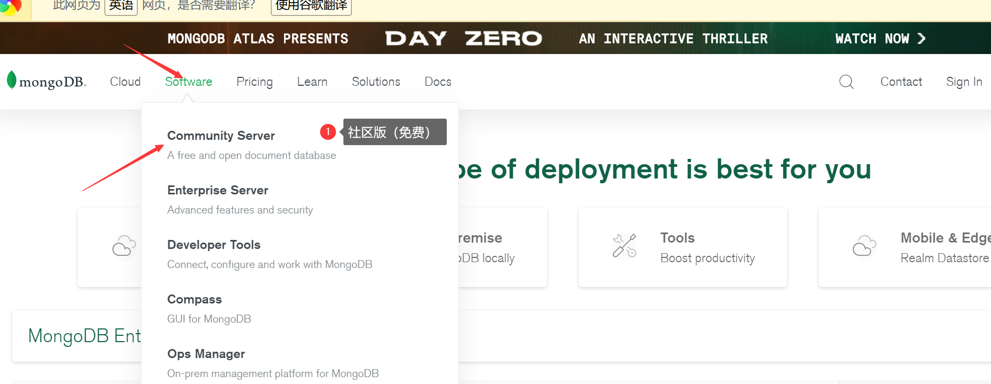Open the Docs menu

[438, 82]
